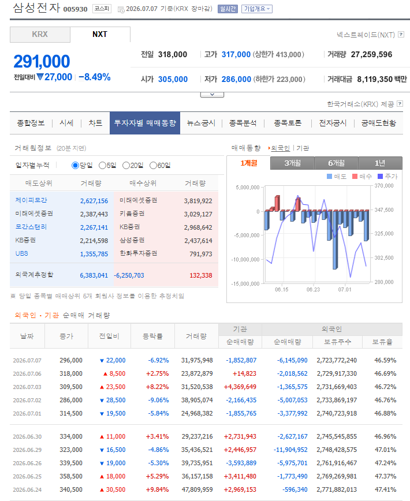The width and height of the screenshot is (410, 501).
Task: Click the 등락률 column header
Action: coord(152,336)
